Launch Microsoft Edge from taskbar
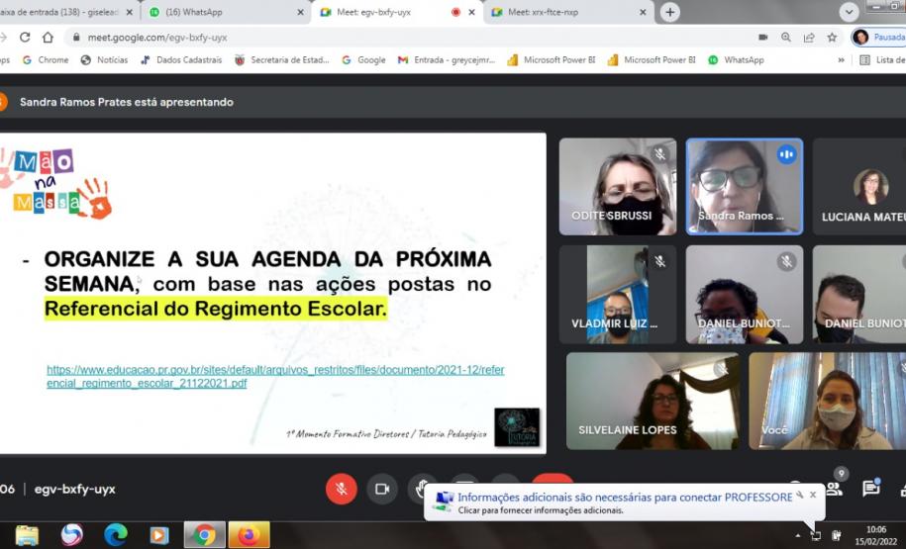 [x=116, y=535]
